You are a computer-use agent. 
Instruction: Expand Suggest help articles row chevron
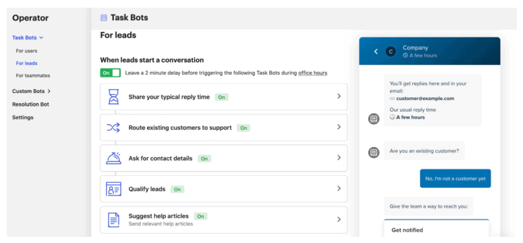pyautogui.click(x=339, y=219)
